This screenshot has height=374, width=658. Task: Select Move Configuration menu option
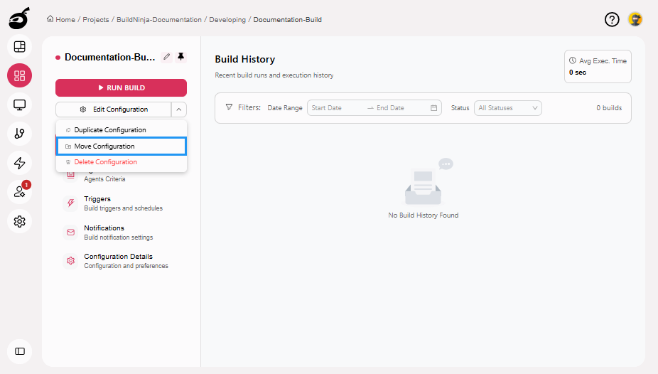pos(122,146)
